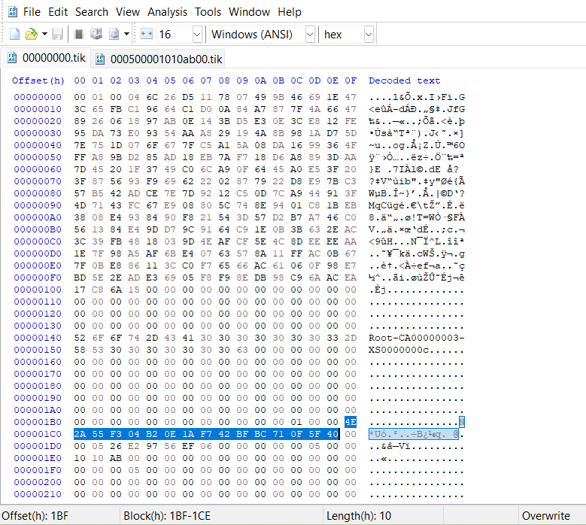Click byte 05 in row 000001F0
Image resolution: width=586 pixels, height=525 pixels.
pos(134,470)
